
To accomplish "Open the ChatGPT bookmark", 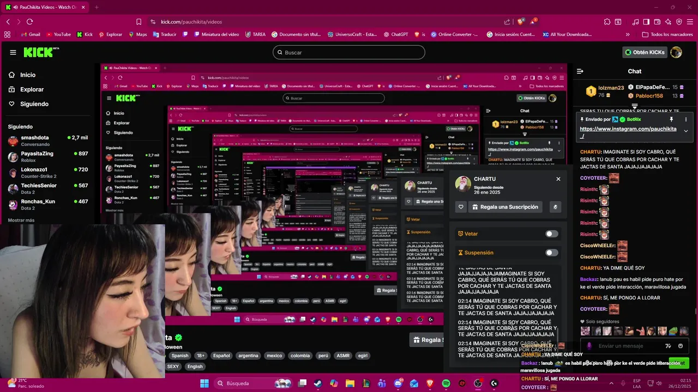I will click(395, 34).
